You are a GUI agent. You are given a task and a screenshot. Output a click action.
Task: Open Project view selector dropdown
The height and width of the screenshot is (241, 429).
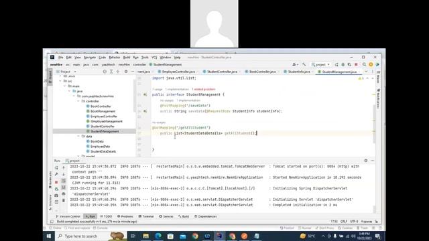[66, 72]
